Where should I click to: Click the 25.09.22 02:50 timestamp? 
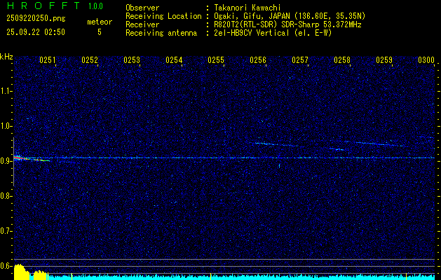pos(35,32)
